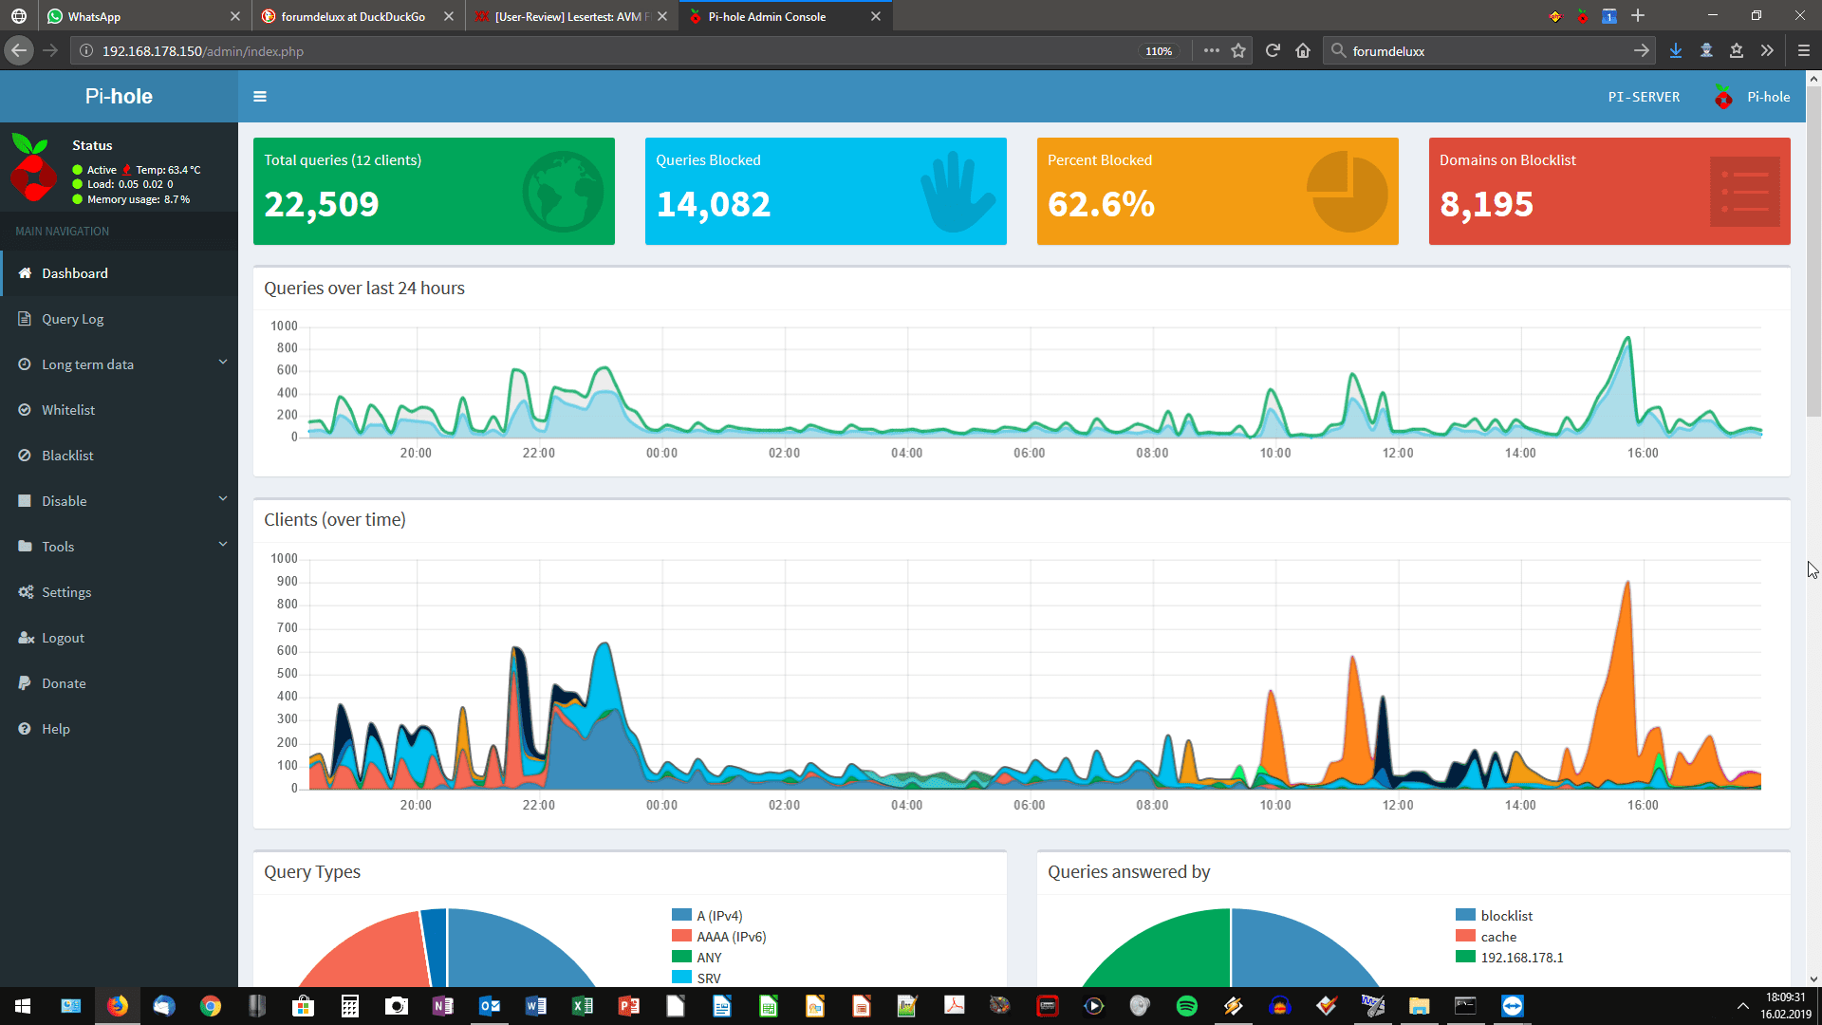The image size is (1822, 1025).
Task: Open the Dashboard page
Action: click(119, 273)
